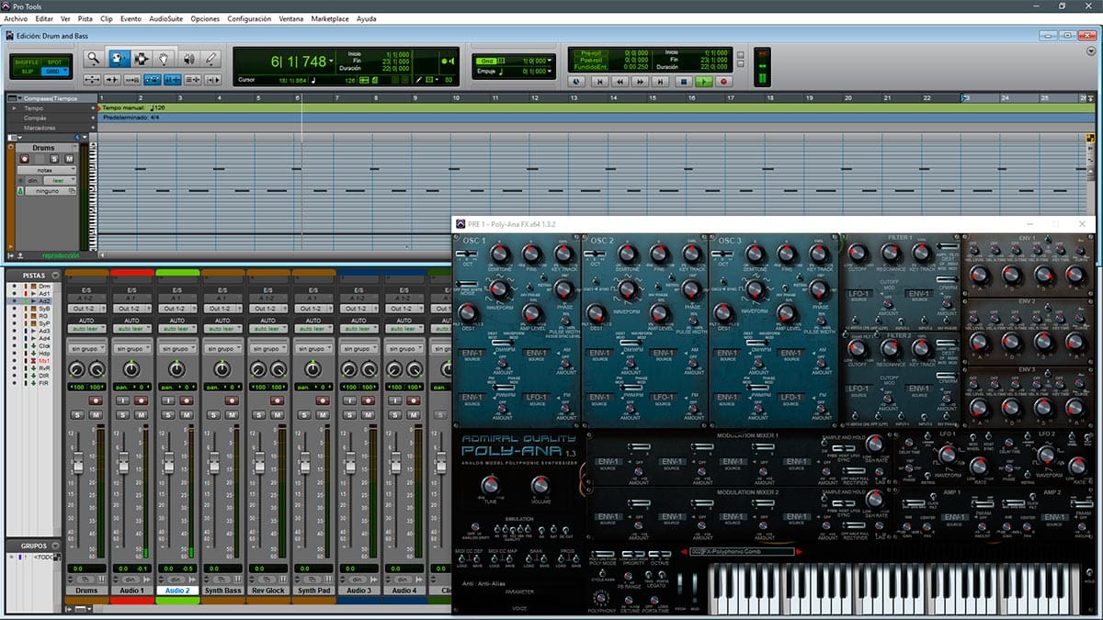The height and width of the screenshot is (620, 1103).
Task: Click the Fast Forward transport button
Action: point(642,81)
